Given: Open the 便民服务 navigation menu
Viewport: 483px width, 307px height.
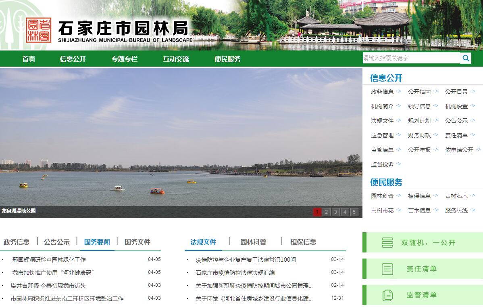Looking at the screenshot, I should pyautogui.click(x=227, y=59).
